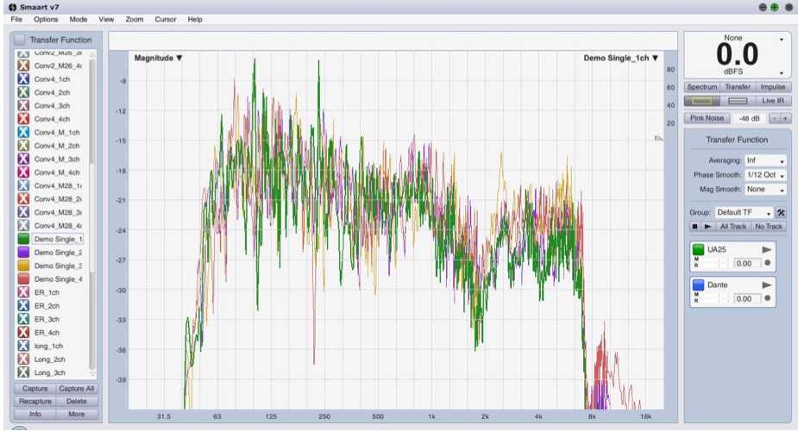
Task: Click the Smaart v7 app logo icon
Action: tap(13, 7)
